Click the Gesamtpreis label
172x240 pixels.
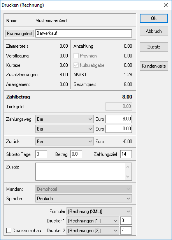coord(85,84)
